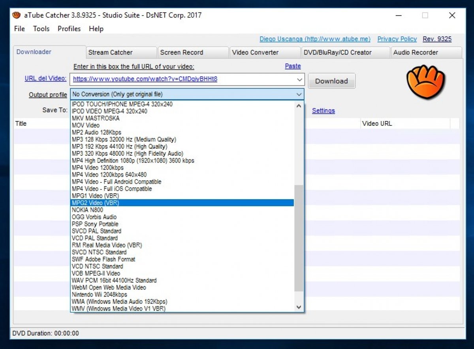
Task: Open the File menu
Action: [19, 29]
